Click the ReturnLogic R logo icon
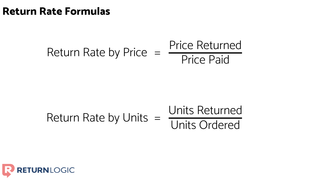Image resolution: width=326 pixels, height=183 pixels. tap(8, 170)
